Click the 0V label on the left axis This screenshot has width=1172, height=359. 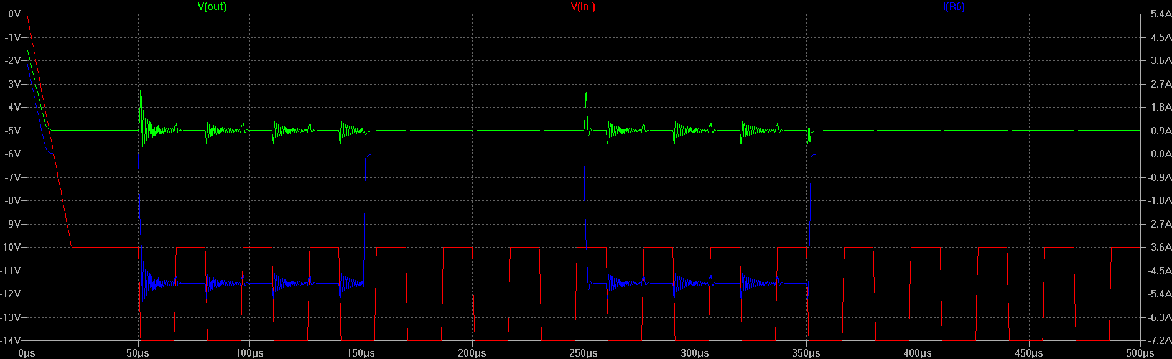tap(14, 14)
